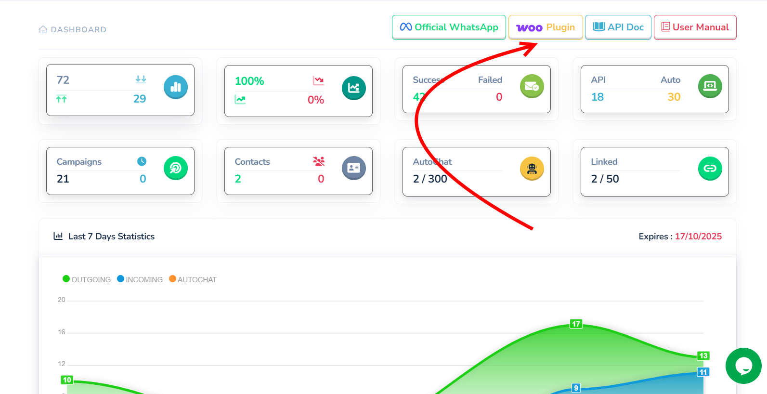Go to the Dashboard breadcrumb
The image size is (767, 394).
click(78, 30)
